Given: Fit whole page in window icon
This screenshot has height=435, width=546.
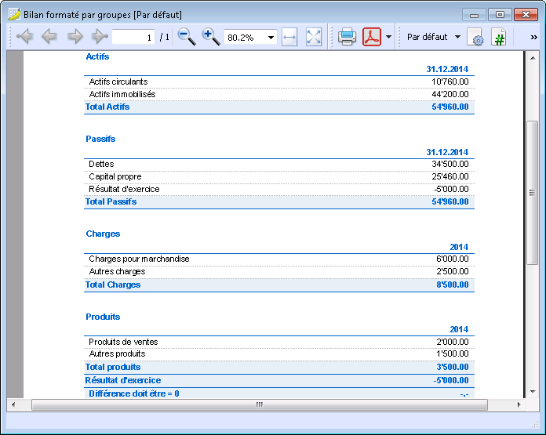Looking at the screenshot, I should (x=314, y=37).
